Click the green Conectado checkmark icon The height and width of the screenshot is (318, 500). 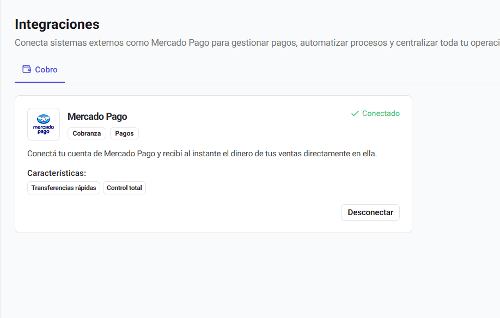click(x=355, y=113)
